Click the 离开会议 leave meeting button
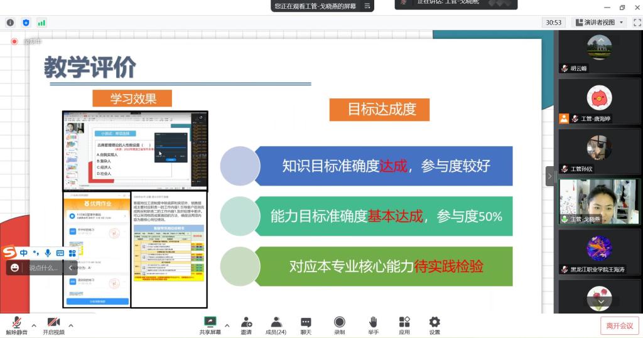Image resolution: width=643 pixels, height=338 pixels. click(x=619, y=325)
